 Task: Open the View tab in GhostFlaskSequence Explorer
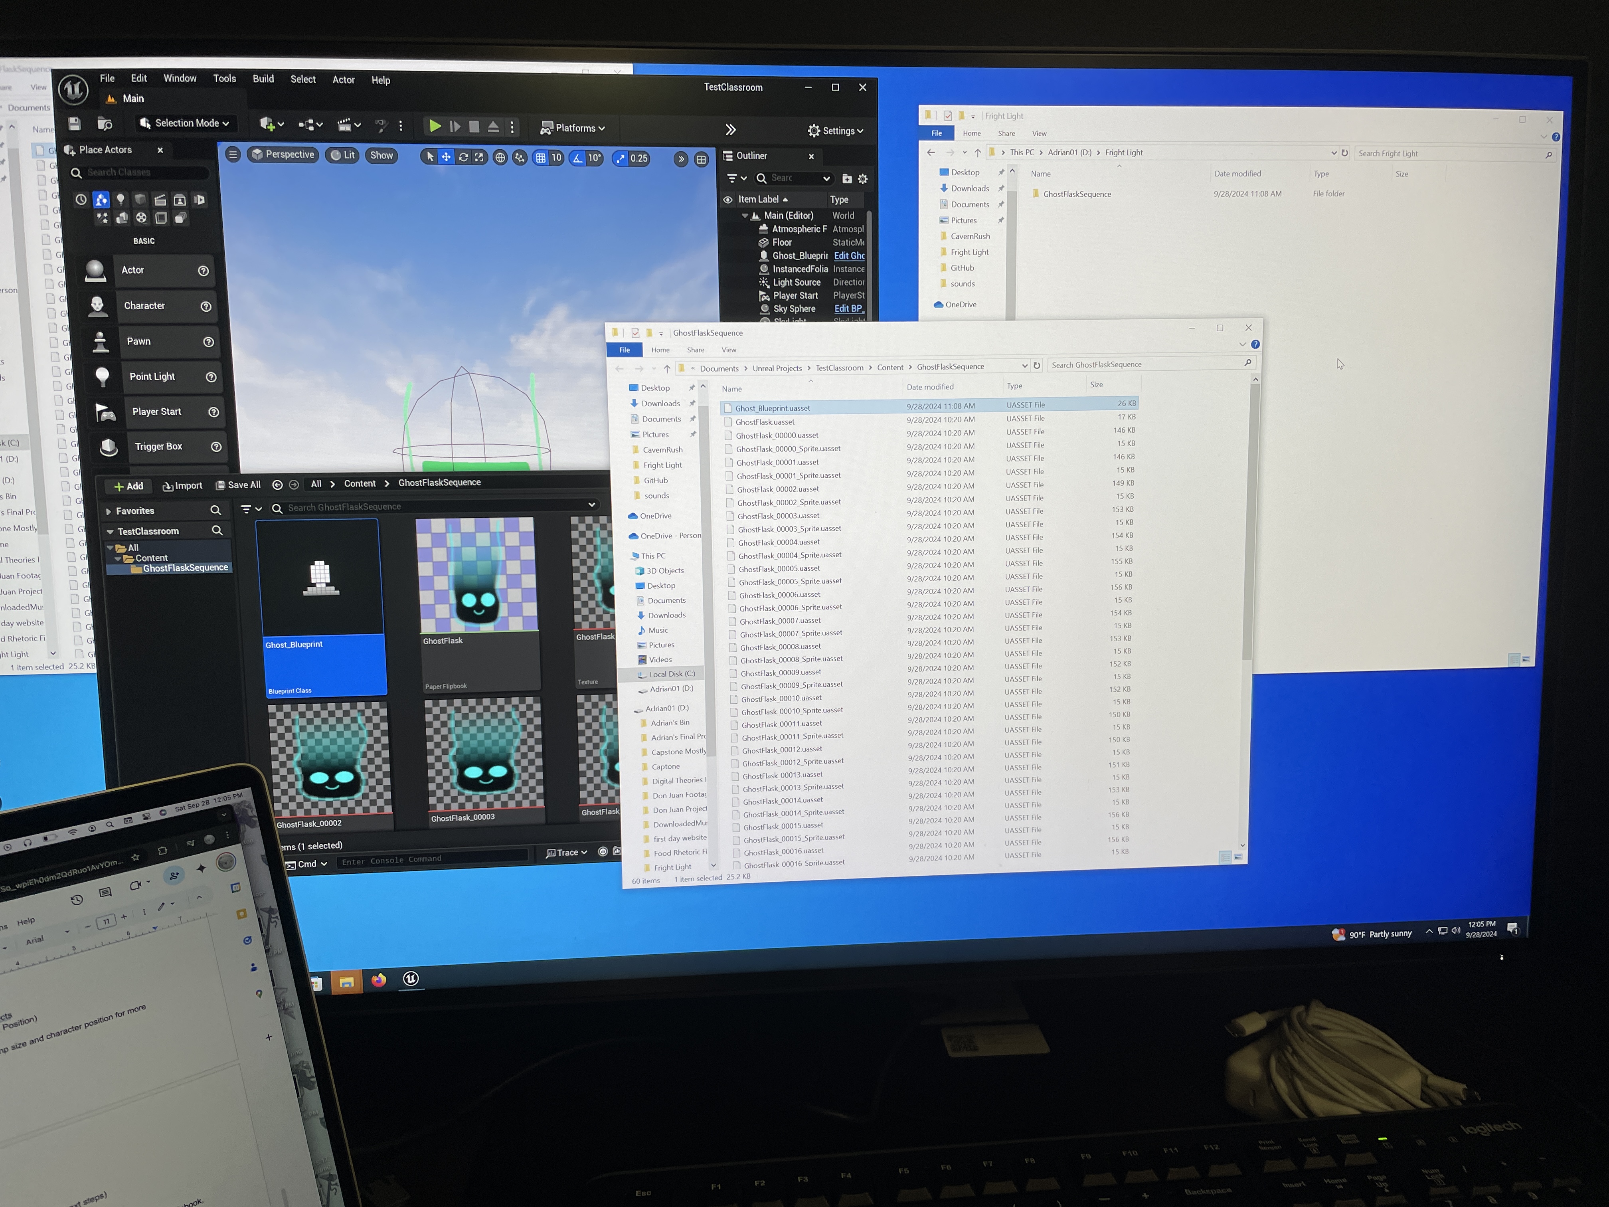pyautogui.click(x=728, y=350)
